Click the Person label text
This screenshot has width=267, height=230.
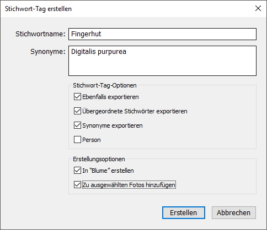[x=92, y=140]
